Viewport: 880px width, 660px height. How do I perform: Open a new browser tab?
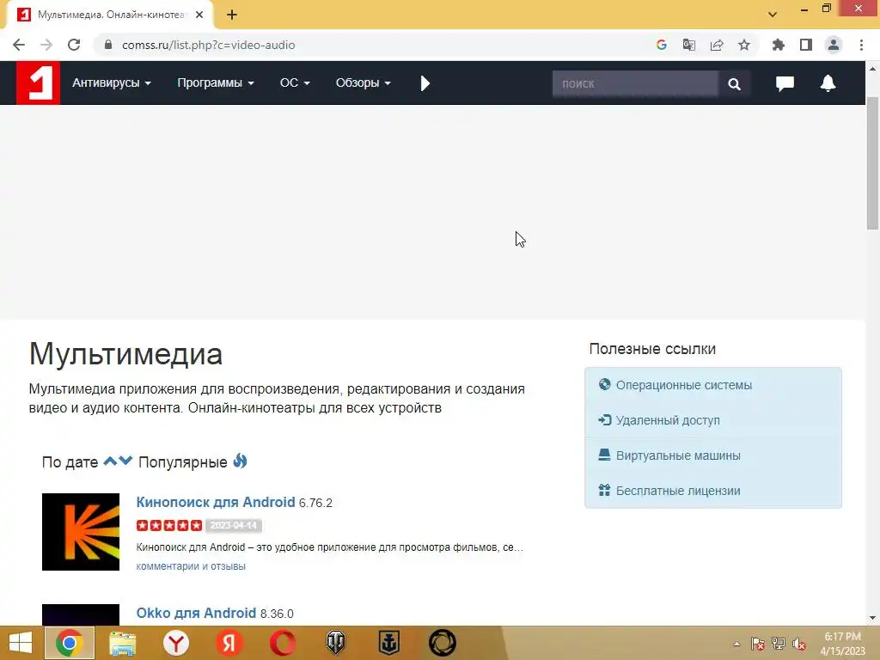232,15
